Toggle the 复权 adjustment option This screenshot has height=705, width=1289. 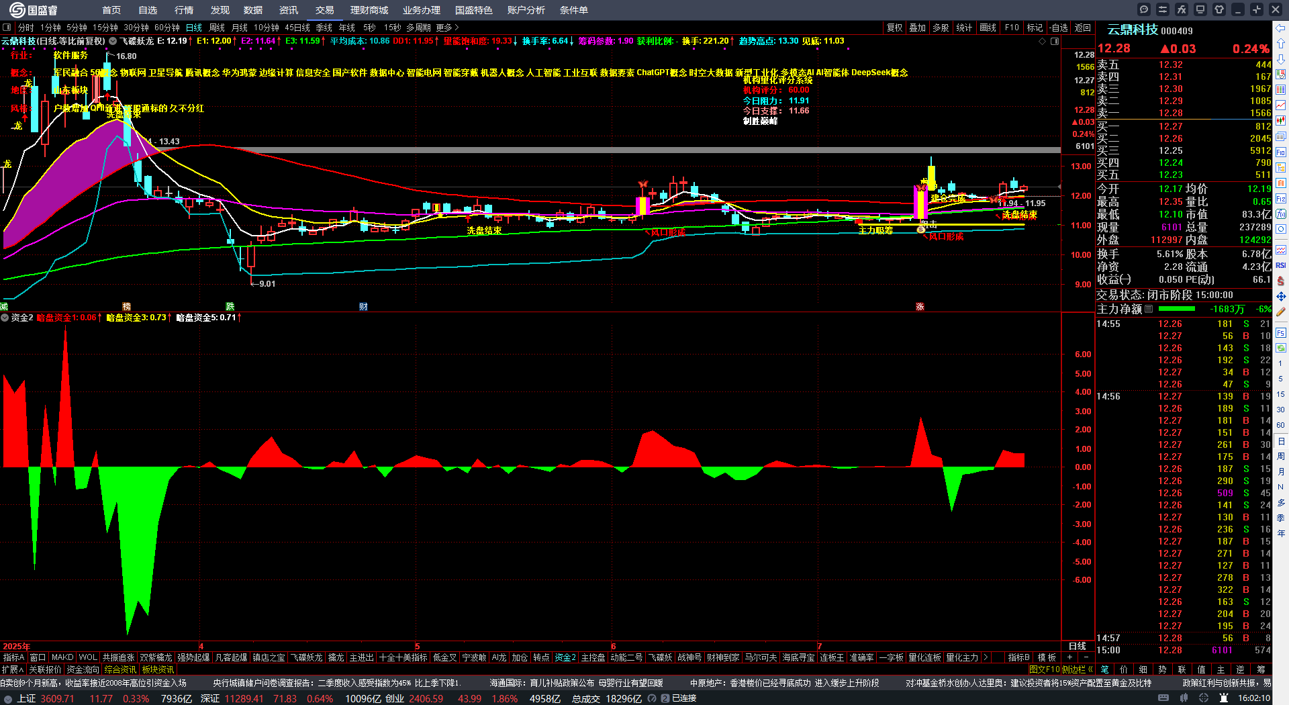click(894, 28)
